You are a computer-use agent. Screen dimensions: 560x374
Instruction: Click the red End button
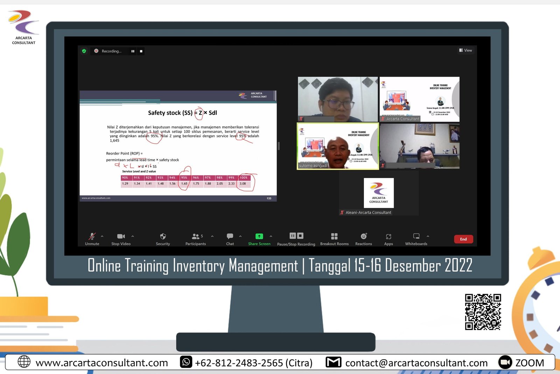click(x=463, y=239)
